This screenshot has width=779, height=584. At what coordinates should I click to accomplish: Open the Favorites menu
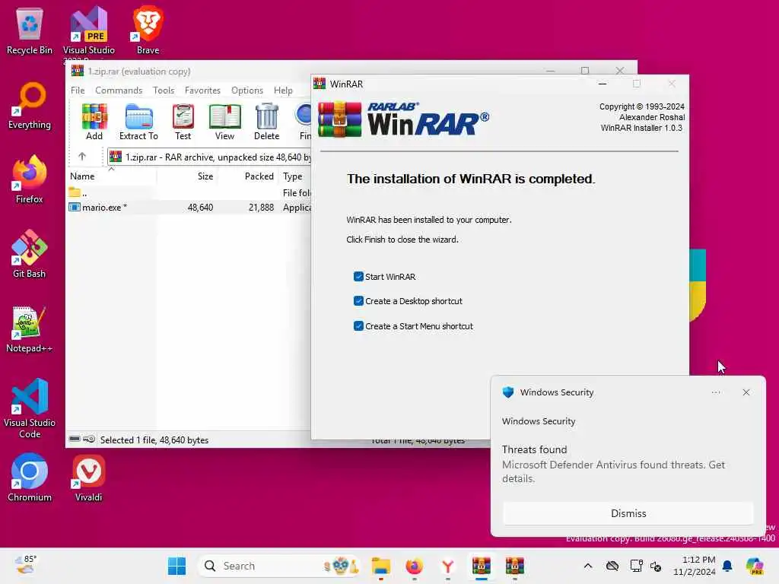pyautogui.click(x=202, y=90)
